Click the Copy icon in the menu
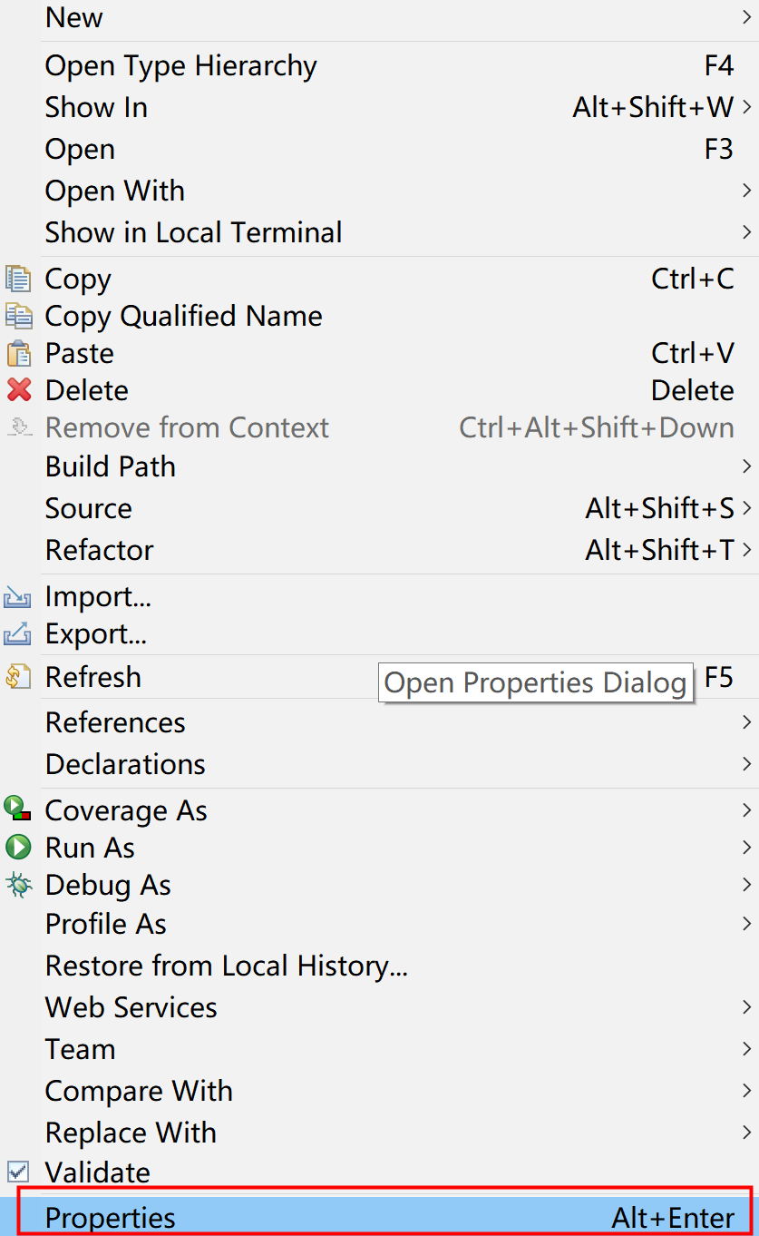The height and width of the screenshot is (1236, 759). click(x=18, y=279)
